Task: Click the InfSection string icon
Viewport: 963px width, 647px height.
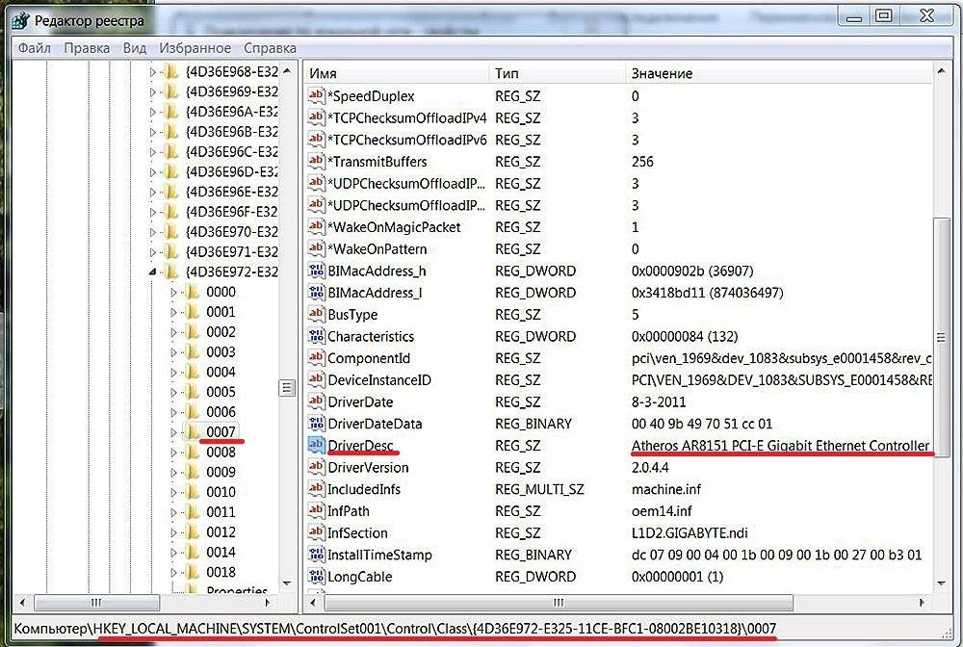Action: click(316, 532)
